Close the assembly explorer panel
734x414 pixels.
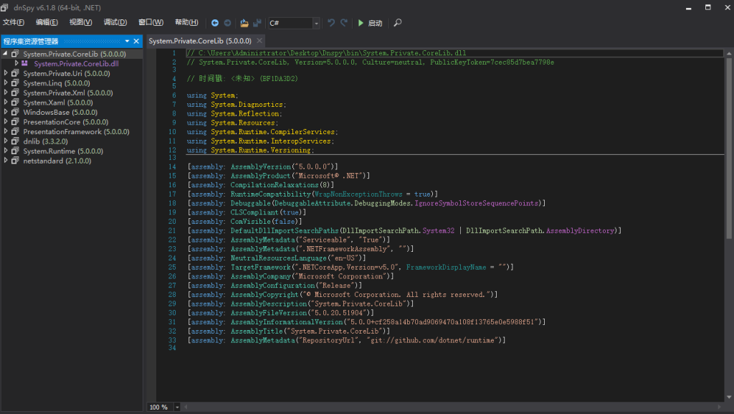(x=136, y=41)
